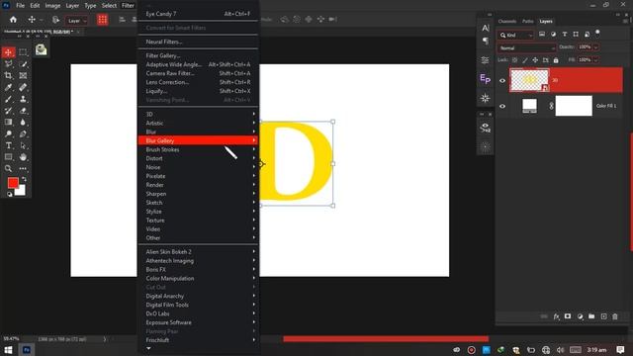Swap foreground and background colors arrow
This screenshot has width=633, height=356.
click(24, 179)
